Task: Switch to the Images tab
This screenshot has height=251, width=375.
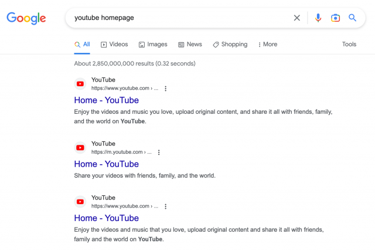Action: 153,45
